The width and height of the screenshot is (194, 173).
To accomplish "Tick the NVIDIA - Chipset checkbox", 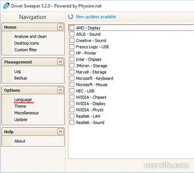I will 72,97.
